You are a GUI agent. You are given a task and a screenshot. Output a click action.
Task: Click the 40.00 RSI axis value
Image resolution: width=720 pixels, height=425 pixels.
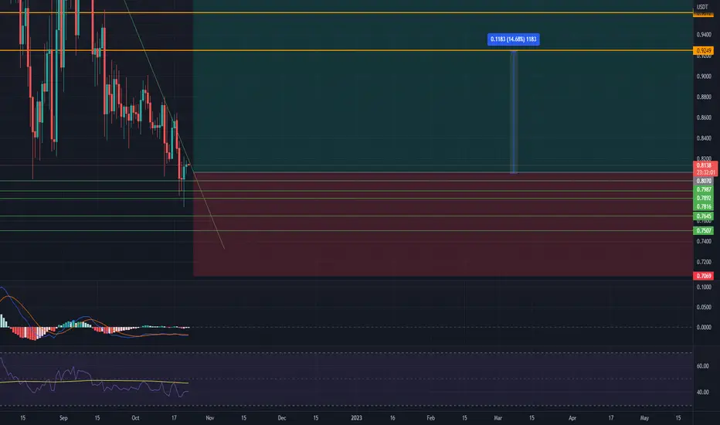(x=702, y=392)
